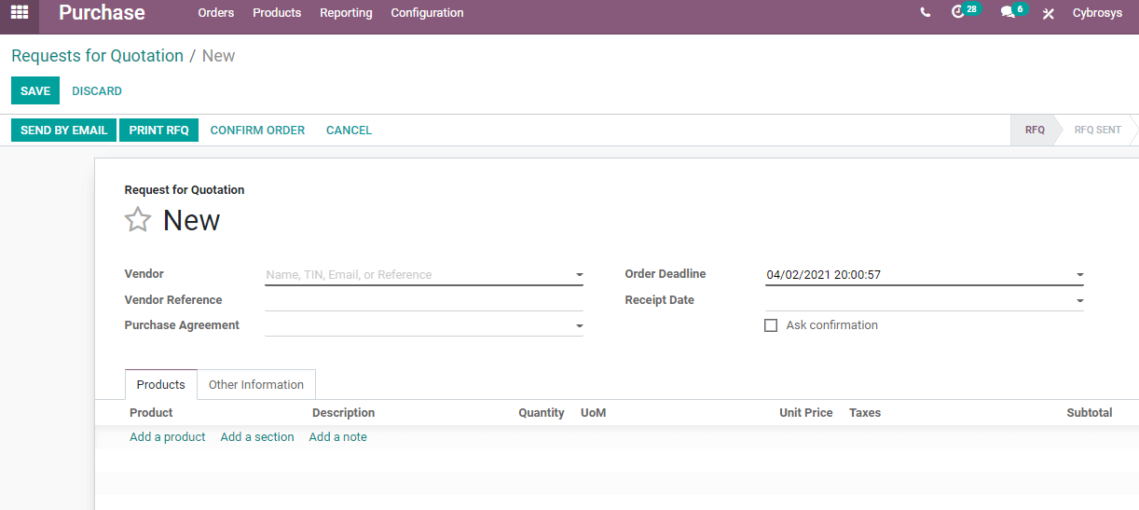Click Add a note link
This screenshot has width=1139, height=510.
(x=337, y=437)
